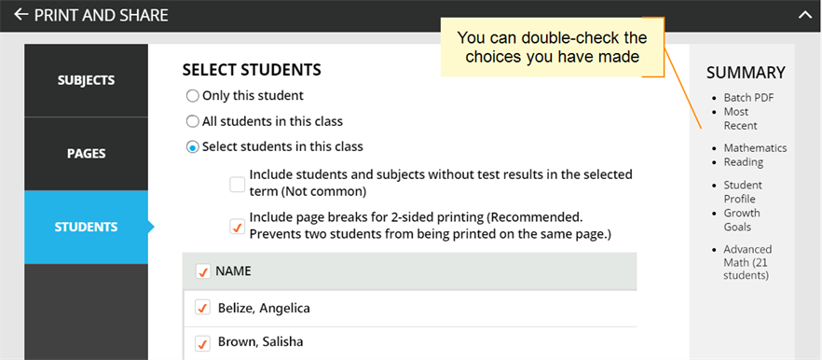The width and height of the screenshot is (822, 360).
Task: Select the Students tab
Action: (86, 228)
